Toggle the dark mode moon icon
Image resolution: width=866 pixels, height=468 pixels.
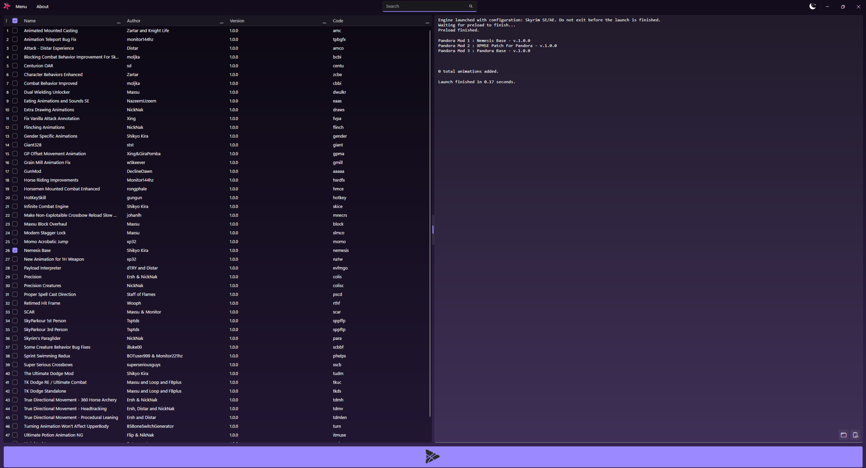coord(812,6)
